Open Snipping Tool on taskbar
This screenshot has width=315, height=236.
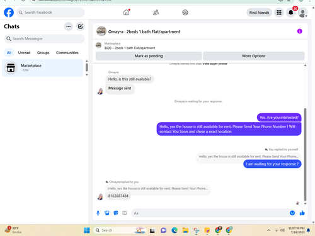coord(197,230)
